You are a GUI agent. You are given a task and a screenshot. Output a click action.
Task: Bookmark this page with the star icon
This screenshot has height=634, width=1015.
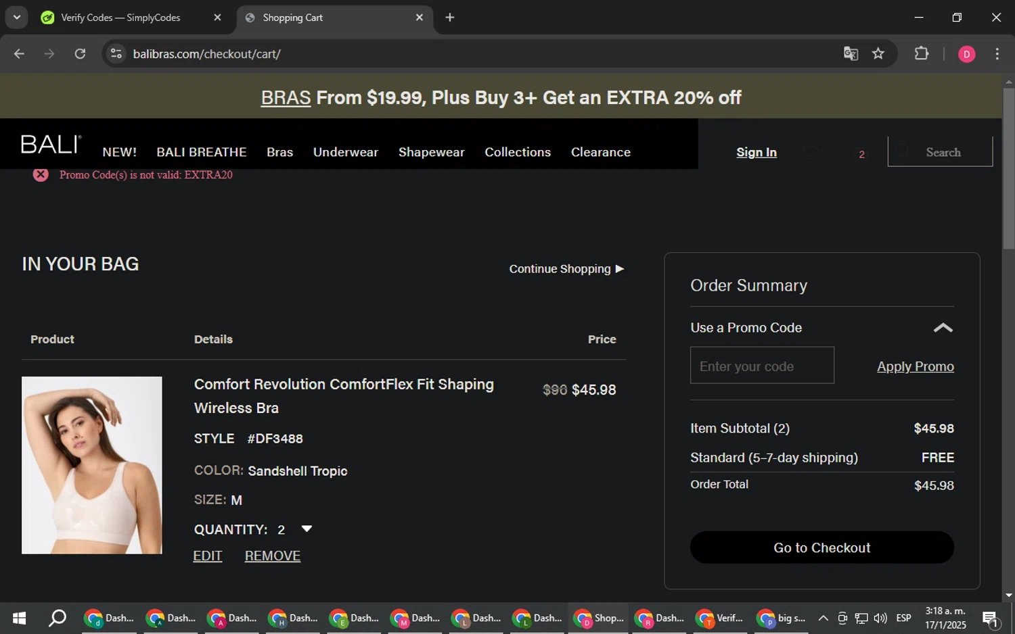pos(878,54)
